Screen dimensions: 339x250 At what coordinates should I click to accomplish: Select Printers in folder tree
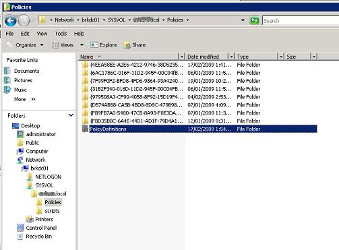click(x=44, y=220)
